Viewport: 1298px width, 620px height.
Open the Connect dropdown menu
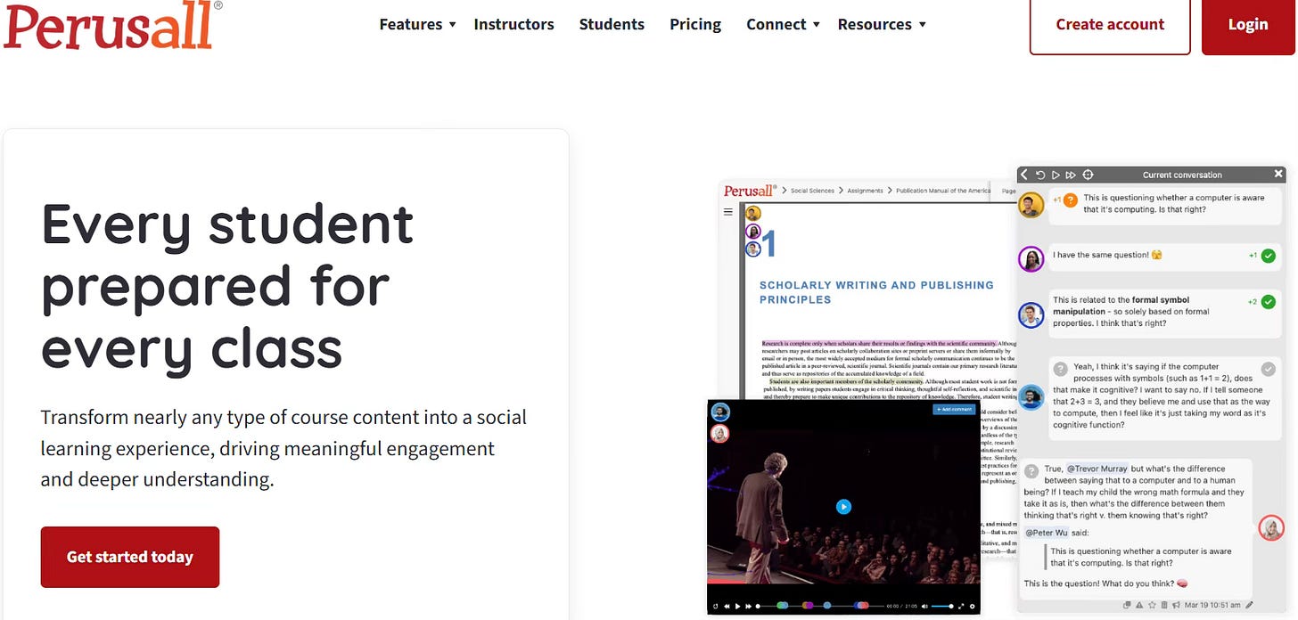pyautogui.click(x=784, y=24)
